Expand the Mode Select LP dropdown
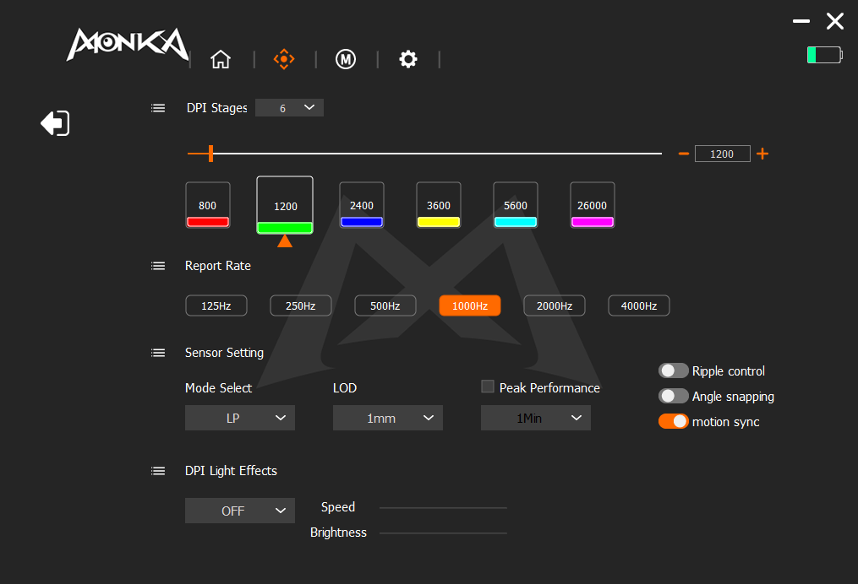This screenshot has width=858, height=584. pos(240,418)
